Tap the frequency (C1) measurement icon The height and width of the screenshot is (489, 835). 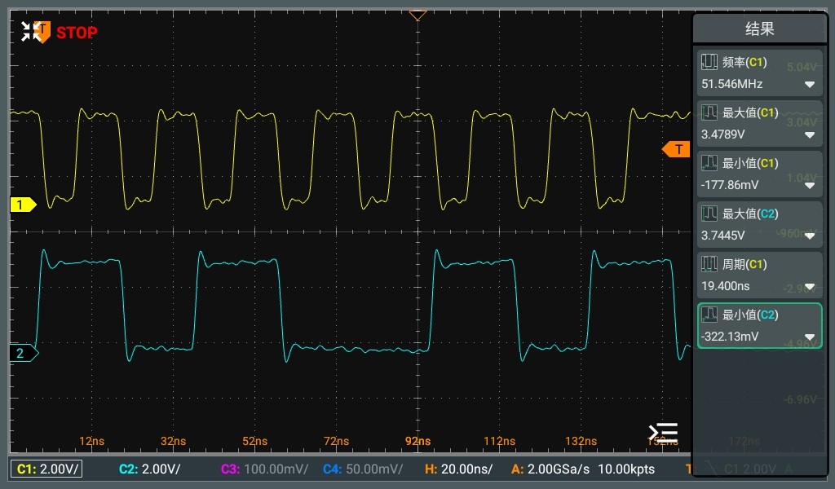(710, 62)
